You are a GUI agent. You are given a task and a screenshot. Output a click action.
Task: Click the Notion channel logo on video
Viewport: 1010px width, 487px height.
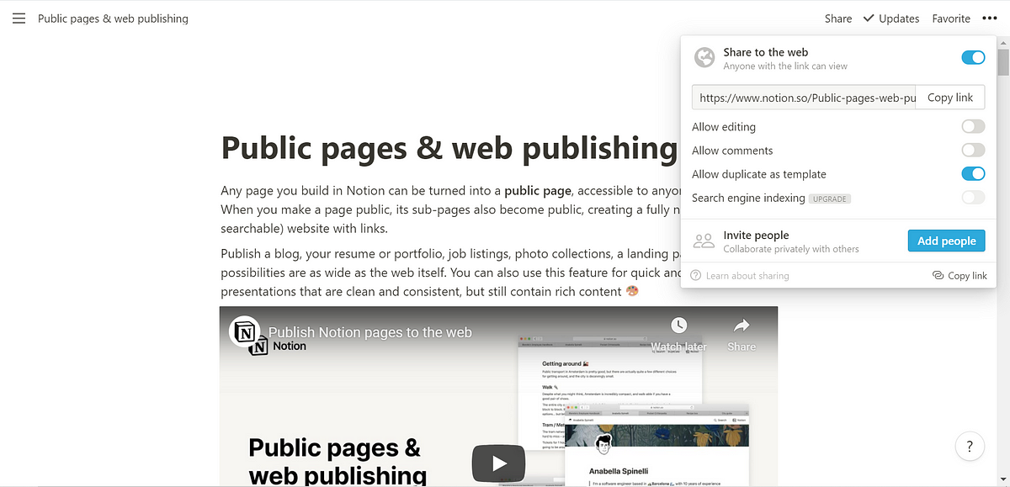pos(245,333)
